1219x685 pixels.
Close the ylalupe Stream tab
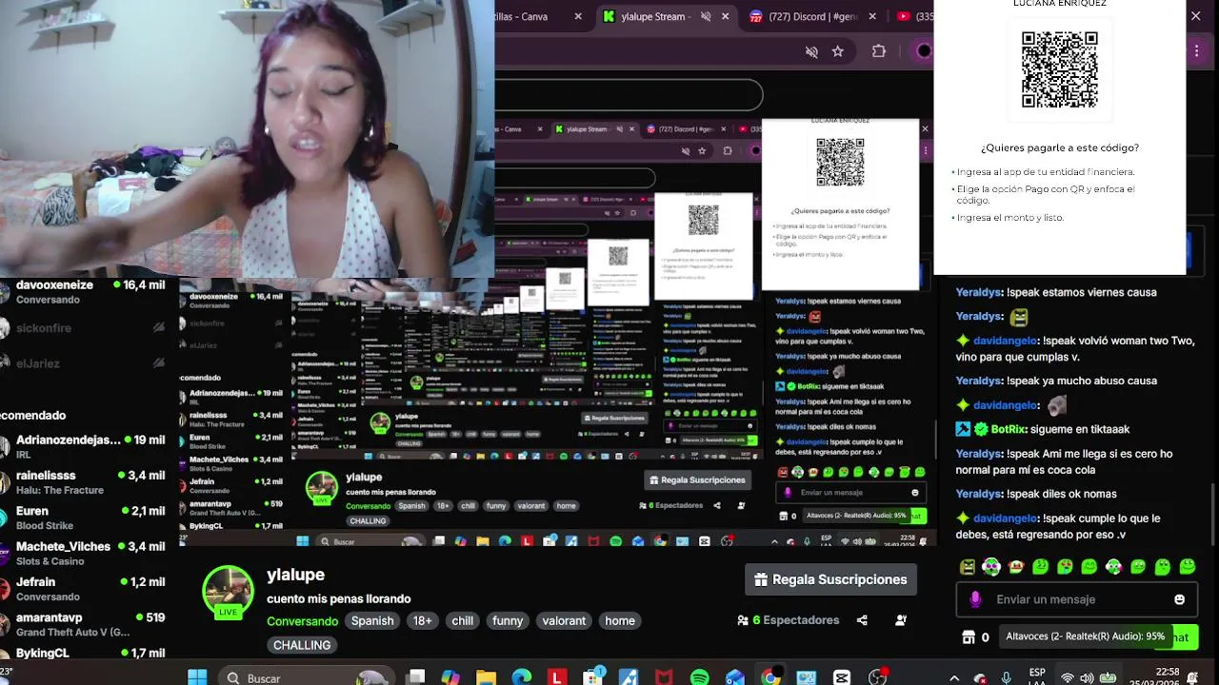click(x=725, y=16)
